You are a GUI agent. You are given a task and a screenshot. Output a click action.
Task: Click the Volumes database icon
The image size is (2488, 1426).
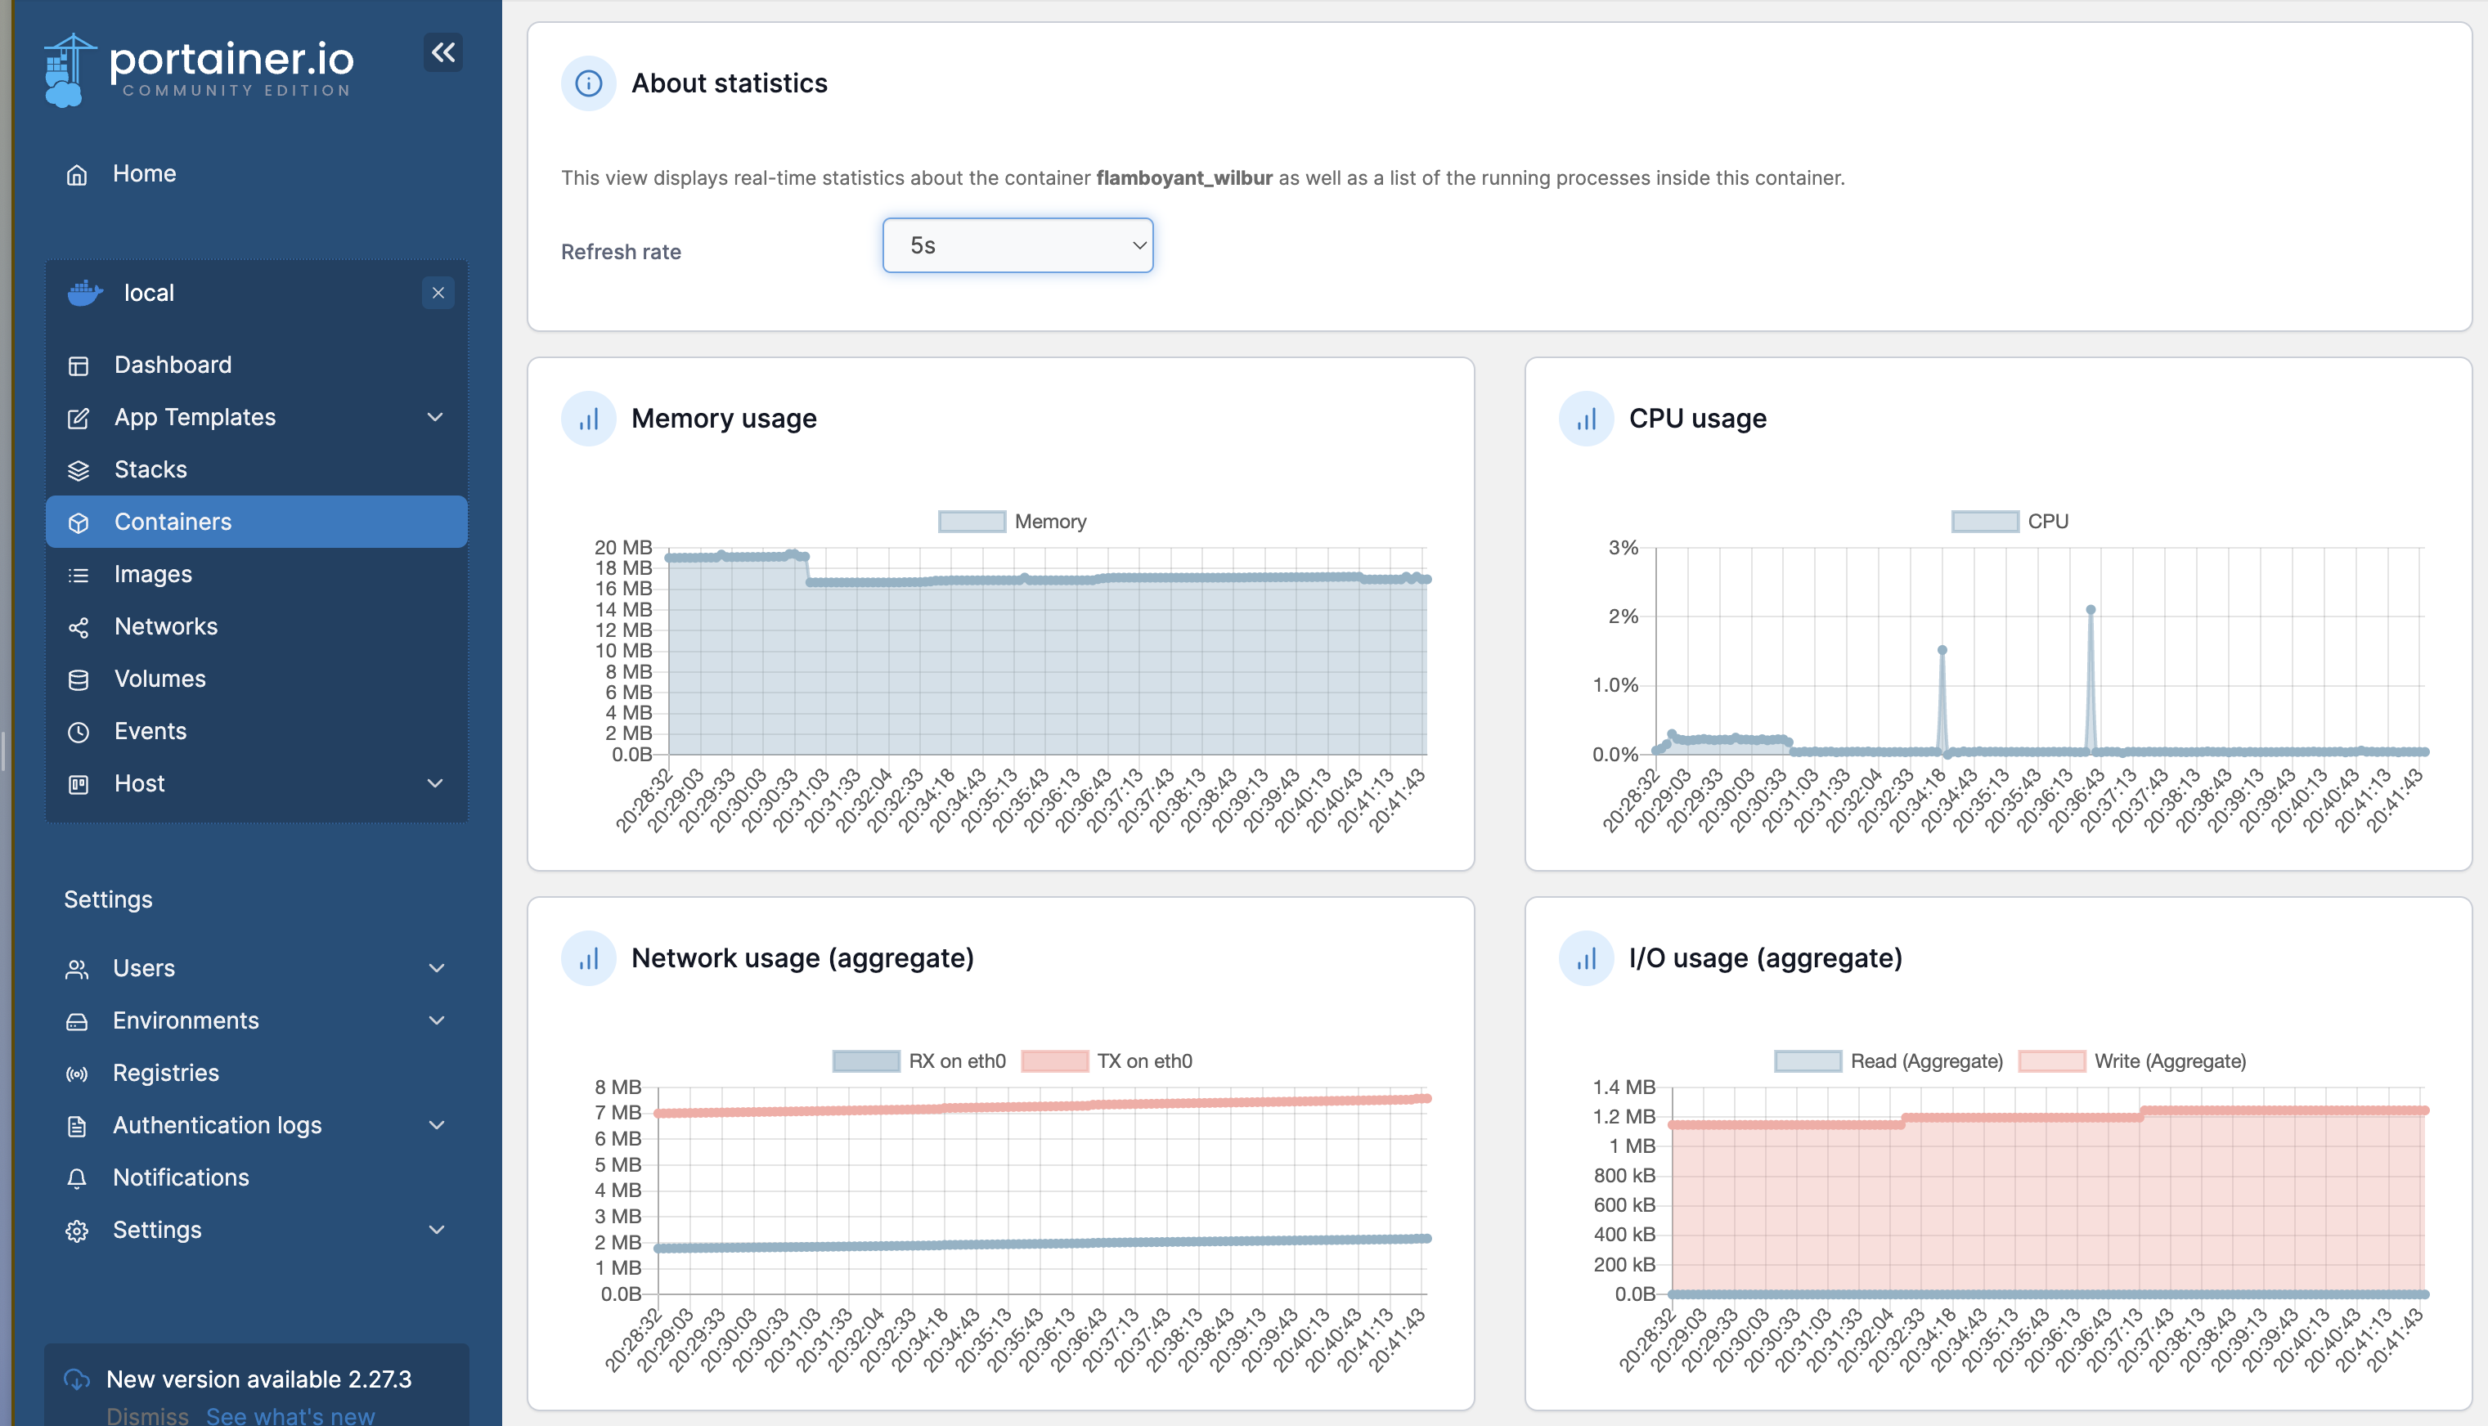pos(79,679)
